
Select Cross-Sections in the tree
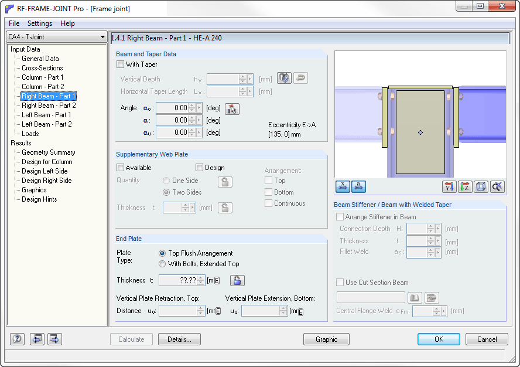point(42,68)
